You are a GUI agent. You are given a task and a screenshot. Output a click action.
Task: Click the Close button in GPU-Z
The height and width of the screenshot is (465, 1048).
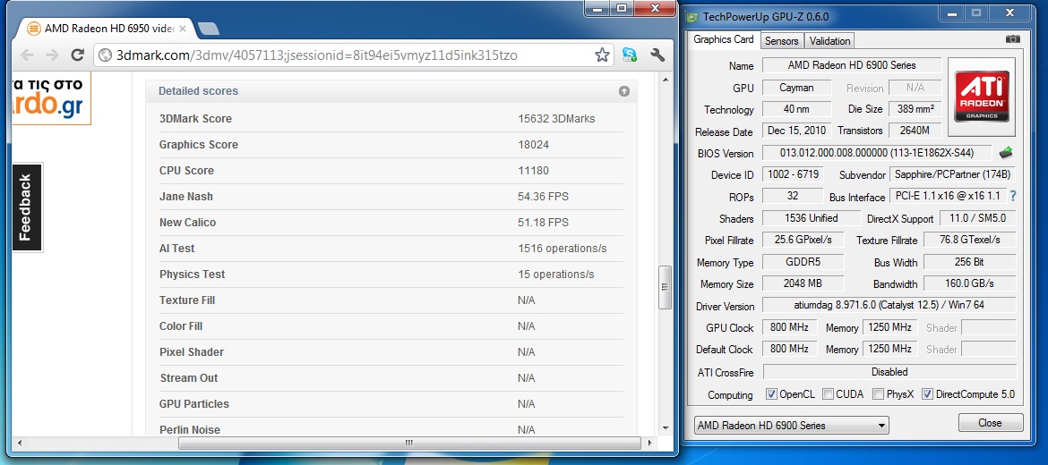(x=990, y=422)
